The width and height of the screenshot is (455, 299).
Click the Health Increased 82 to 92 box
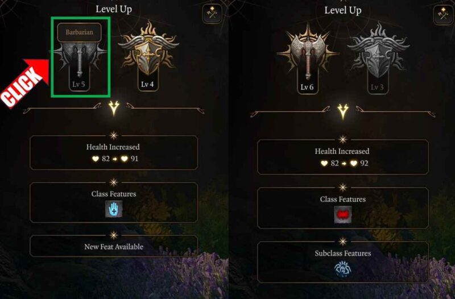tap(343, 157)
